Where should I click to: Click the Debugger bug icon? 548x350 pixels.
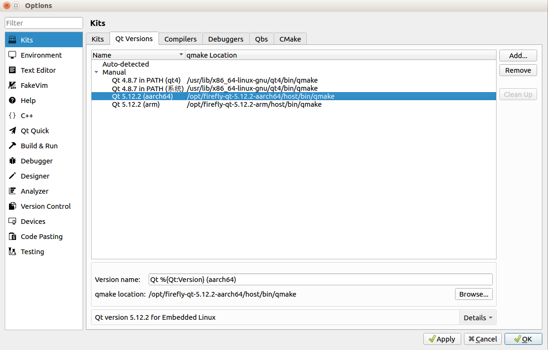(12, 161)
